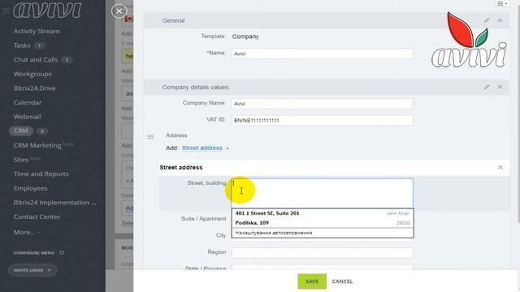This screenshot has width=520, height=292.
Task: Click Configure Menu gear link
Action: [39, 252]
